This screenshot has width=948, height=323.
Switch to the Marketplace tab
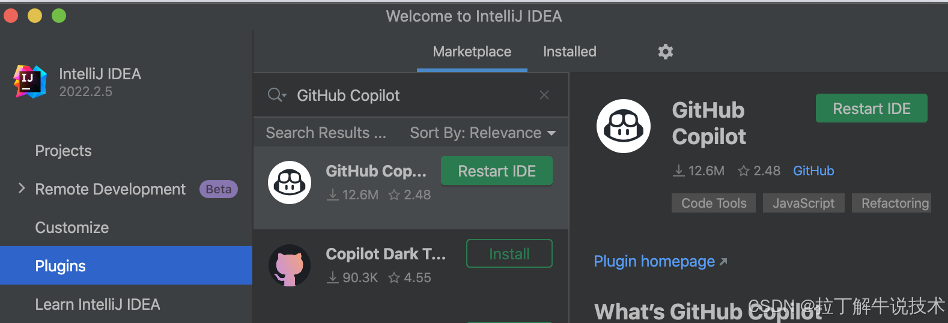coord(472,52)
